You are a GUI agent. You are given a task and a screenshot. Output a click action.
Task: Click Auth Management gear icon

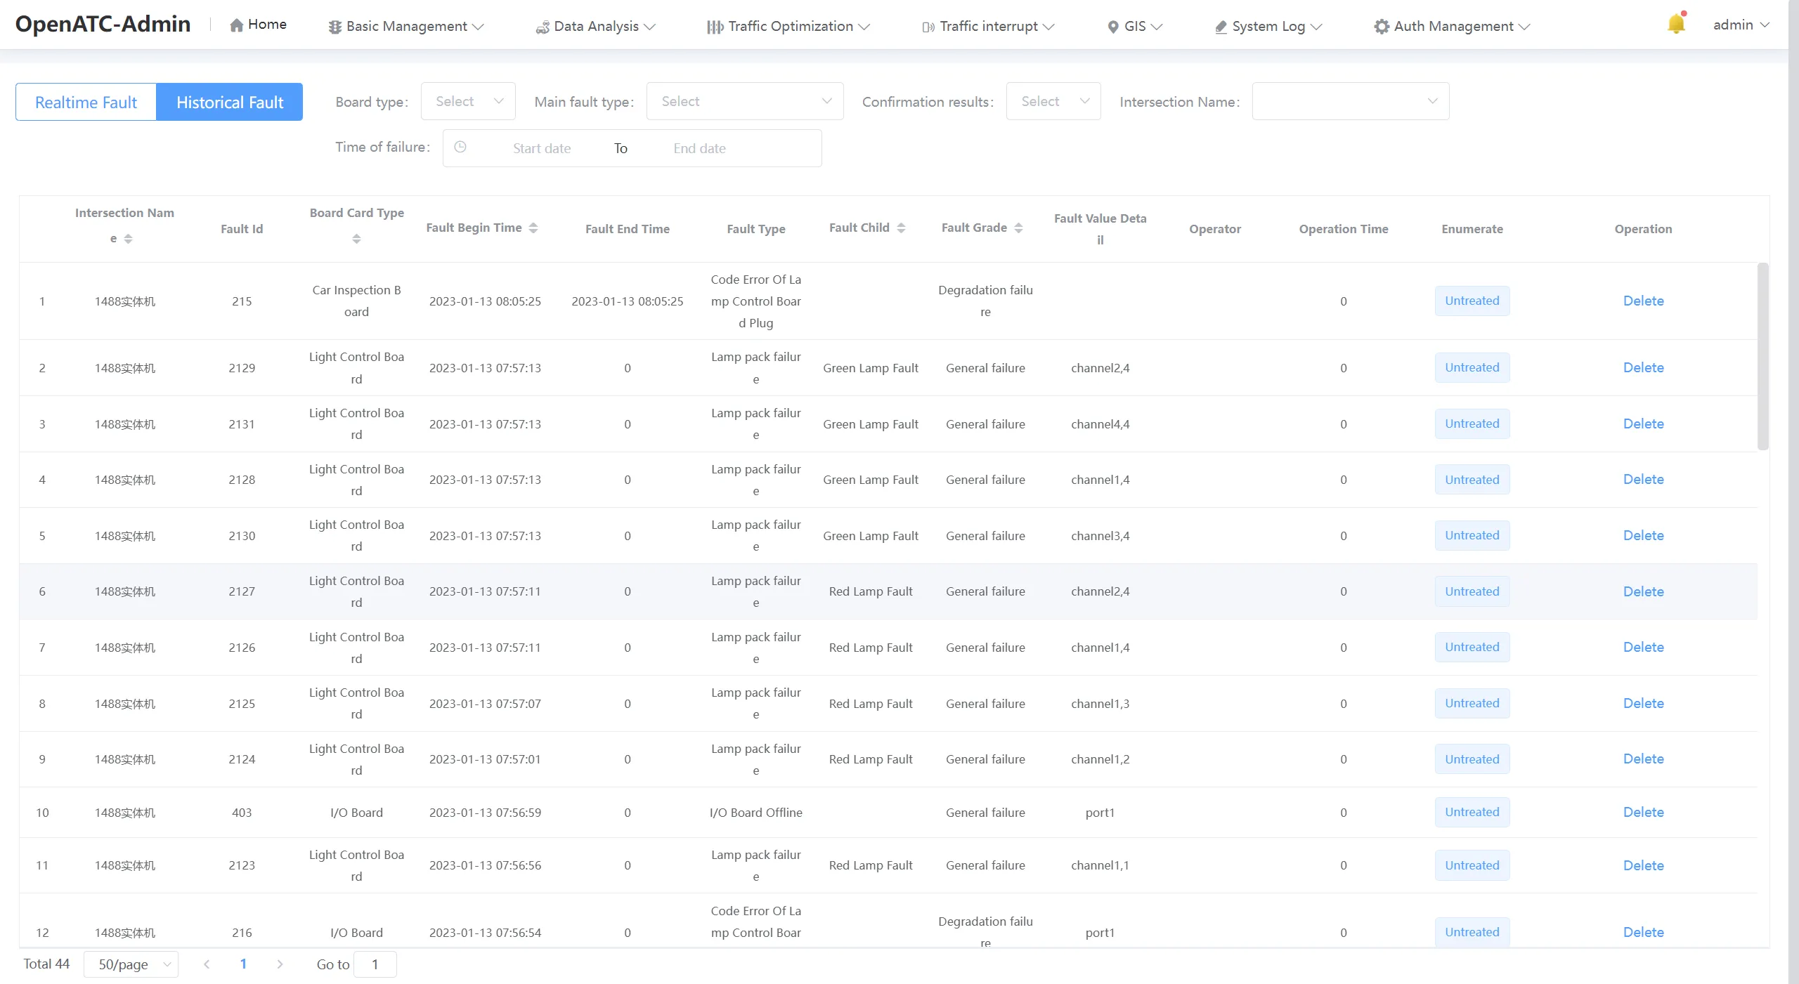[x=1382, y=27]
